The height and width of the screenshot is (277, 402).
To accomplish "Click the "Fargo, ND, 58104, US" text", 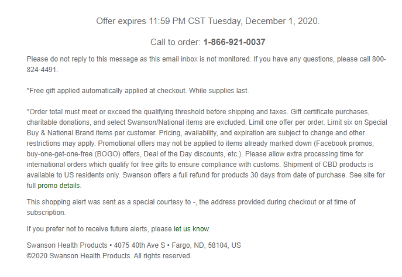I will pos(206,245).
